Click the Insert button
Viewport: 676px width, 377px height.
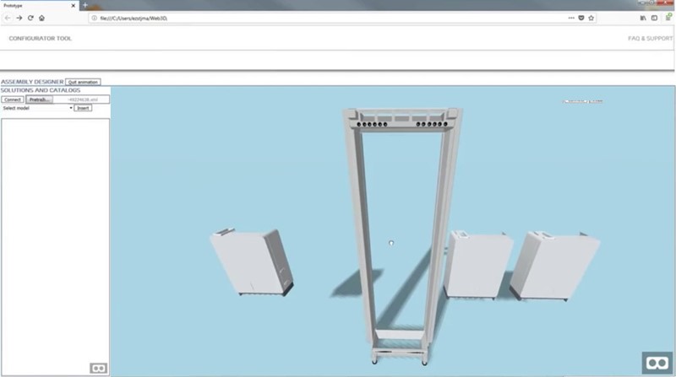pyautogui.click(x=83, y=108)
